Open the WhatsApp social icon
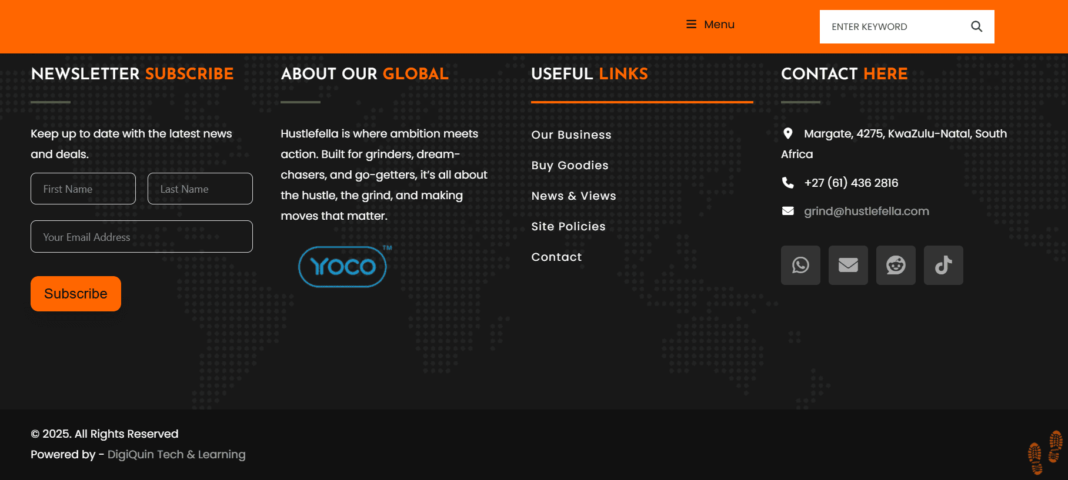Image resolution: width=1068 pixels, height=480 pixels. pyautogui.click(x=800, y=265)
